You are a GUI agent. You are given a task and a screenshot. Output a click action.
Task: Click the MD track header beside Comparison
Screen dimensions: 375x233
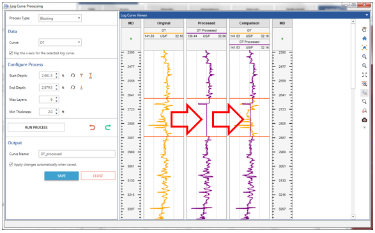(x=282, y=23)
